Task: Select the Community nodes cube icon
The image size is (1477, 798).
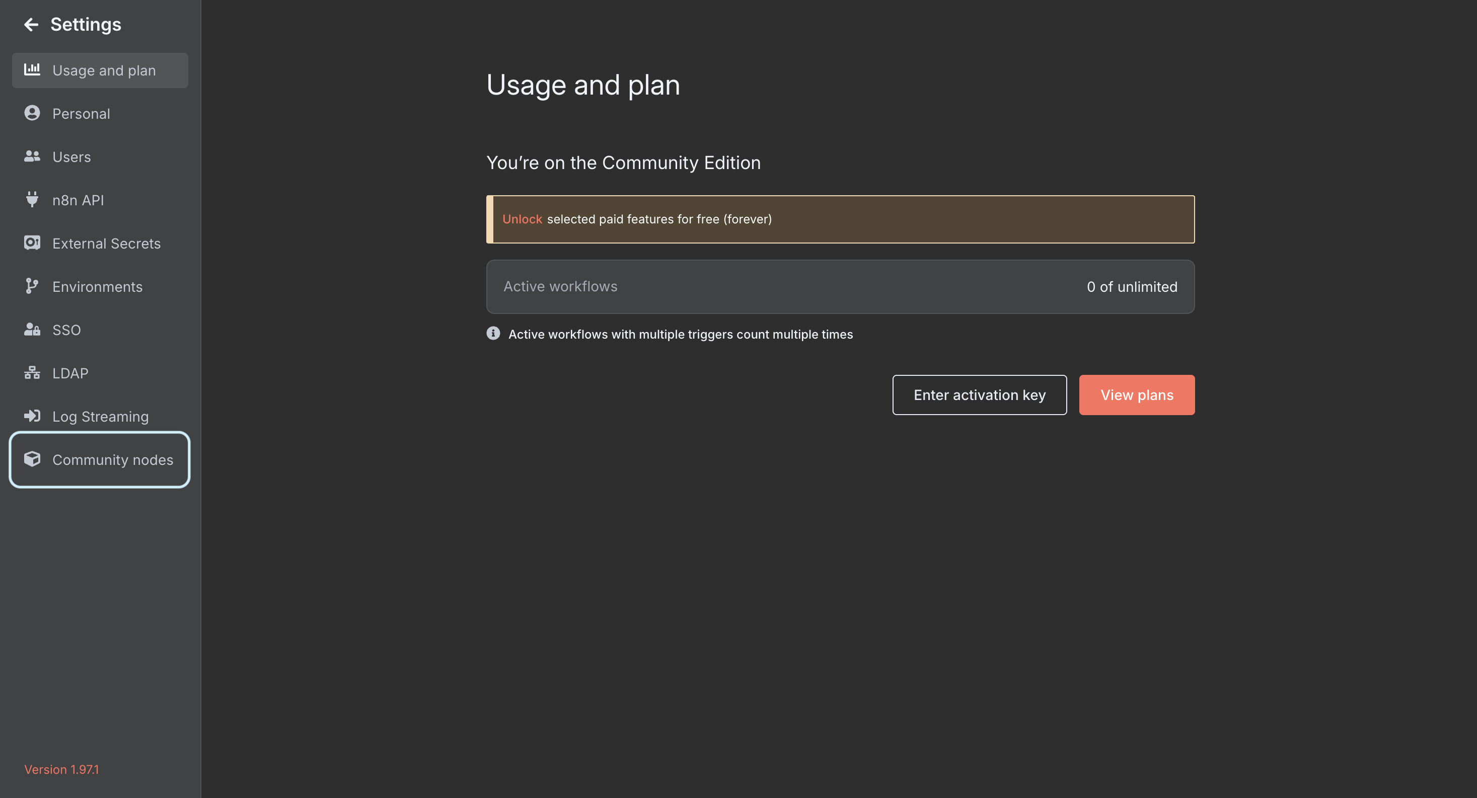Action: 32,459
